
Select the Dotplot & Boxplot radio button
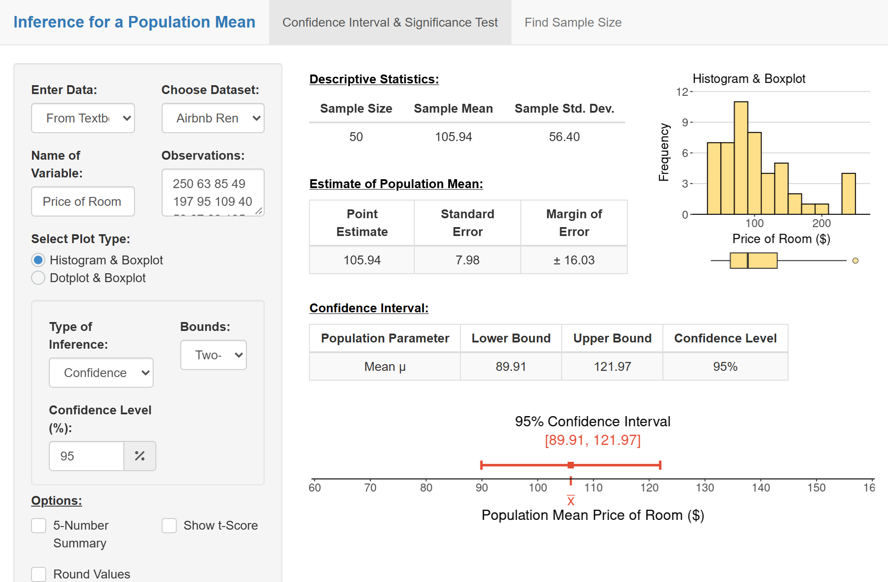pos(38,278)
